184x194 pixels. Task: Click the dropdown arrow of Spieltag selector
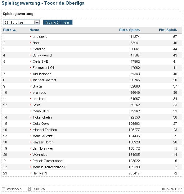coord(37,22)
